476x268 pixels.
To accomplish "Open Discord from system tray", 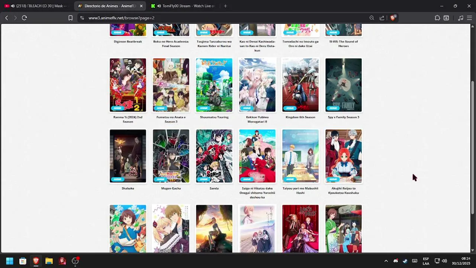I will 396,261.
